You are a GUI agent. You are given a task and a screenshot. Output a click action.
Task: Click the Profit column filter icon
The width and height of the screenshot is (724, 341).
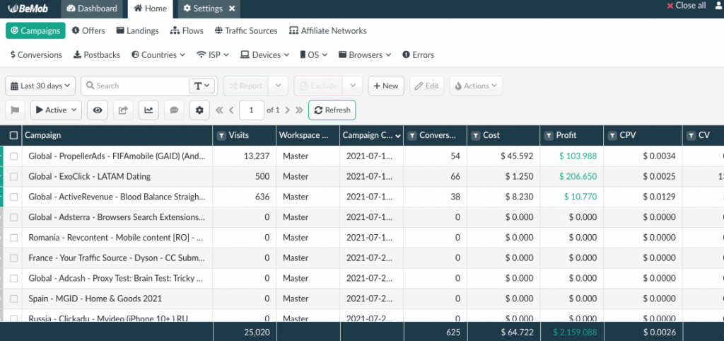point(549,135)
